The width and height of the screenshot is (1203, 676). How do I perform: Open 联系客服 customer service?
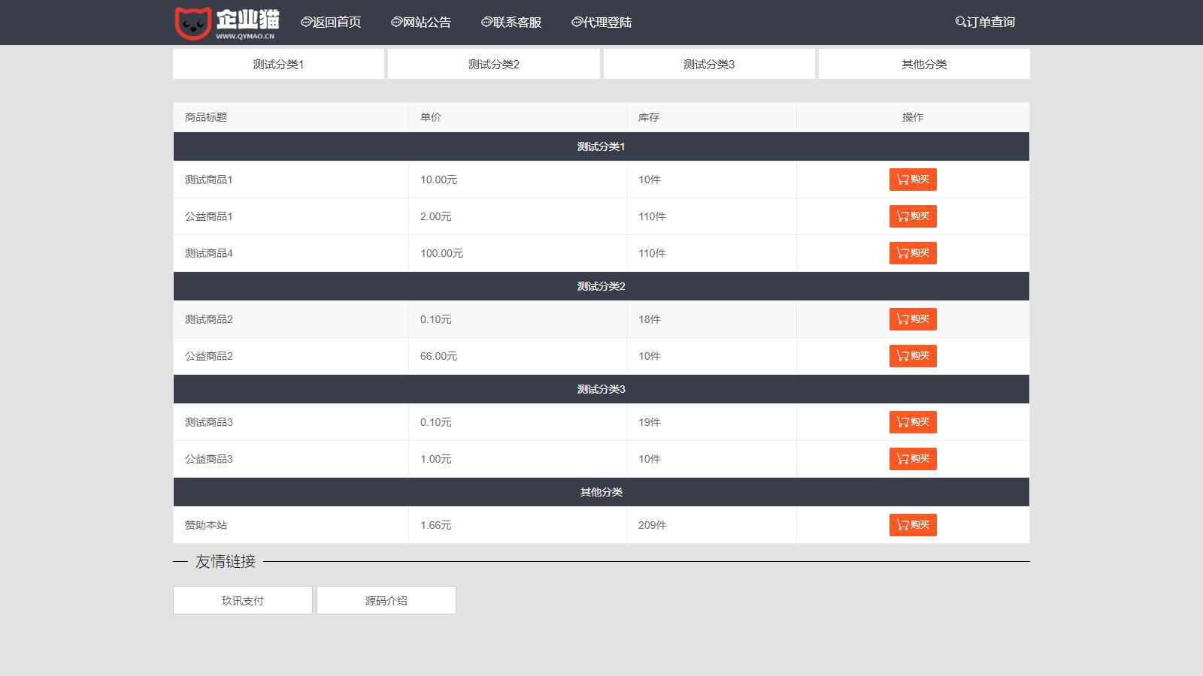point(511,23)
